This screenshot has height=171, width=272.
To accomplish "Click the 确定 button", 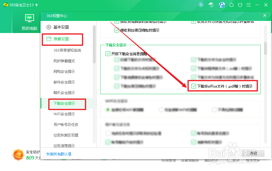I will point(253,153).
